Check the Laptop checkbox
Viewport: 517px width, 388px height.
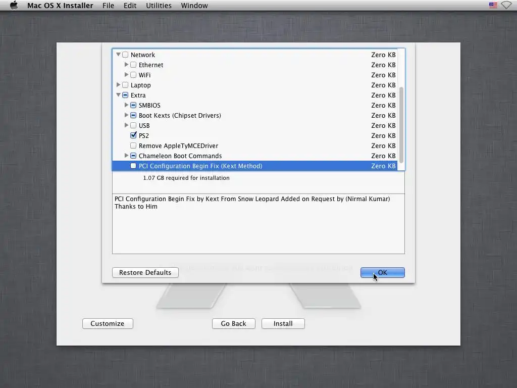pyautogui.click(x=125, y=85)
